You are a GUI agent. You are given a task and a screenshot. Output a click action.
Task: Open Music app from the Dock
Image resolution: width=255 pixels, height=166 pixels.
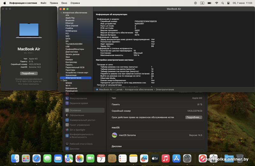165,158
